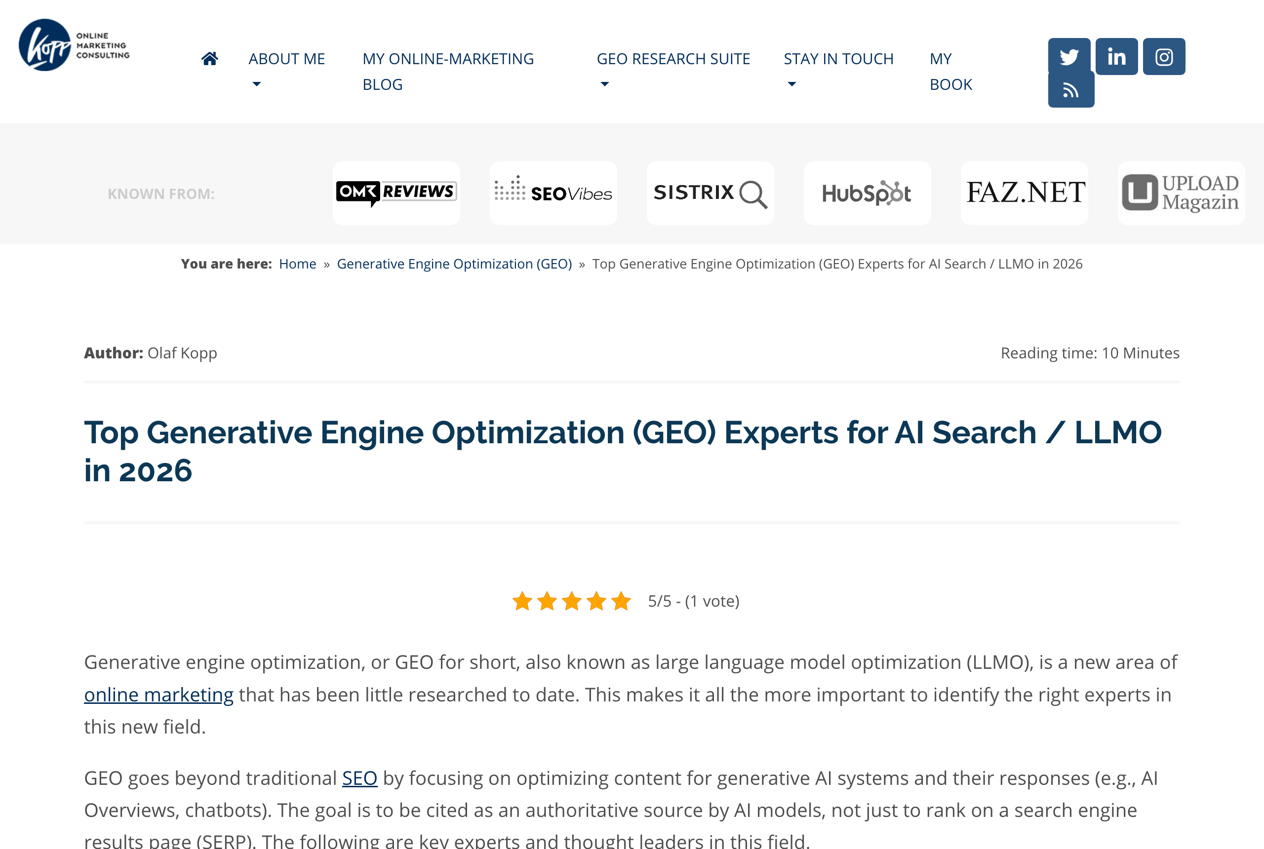The image size is (1264, 849).
Task: Expand the Stay In Touch dropdown arrow
Action: pyautogui.click(x=792, y=84)
